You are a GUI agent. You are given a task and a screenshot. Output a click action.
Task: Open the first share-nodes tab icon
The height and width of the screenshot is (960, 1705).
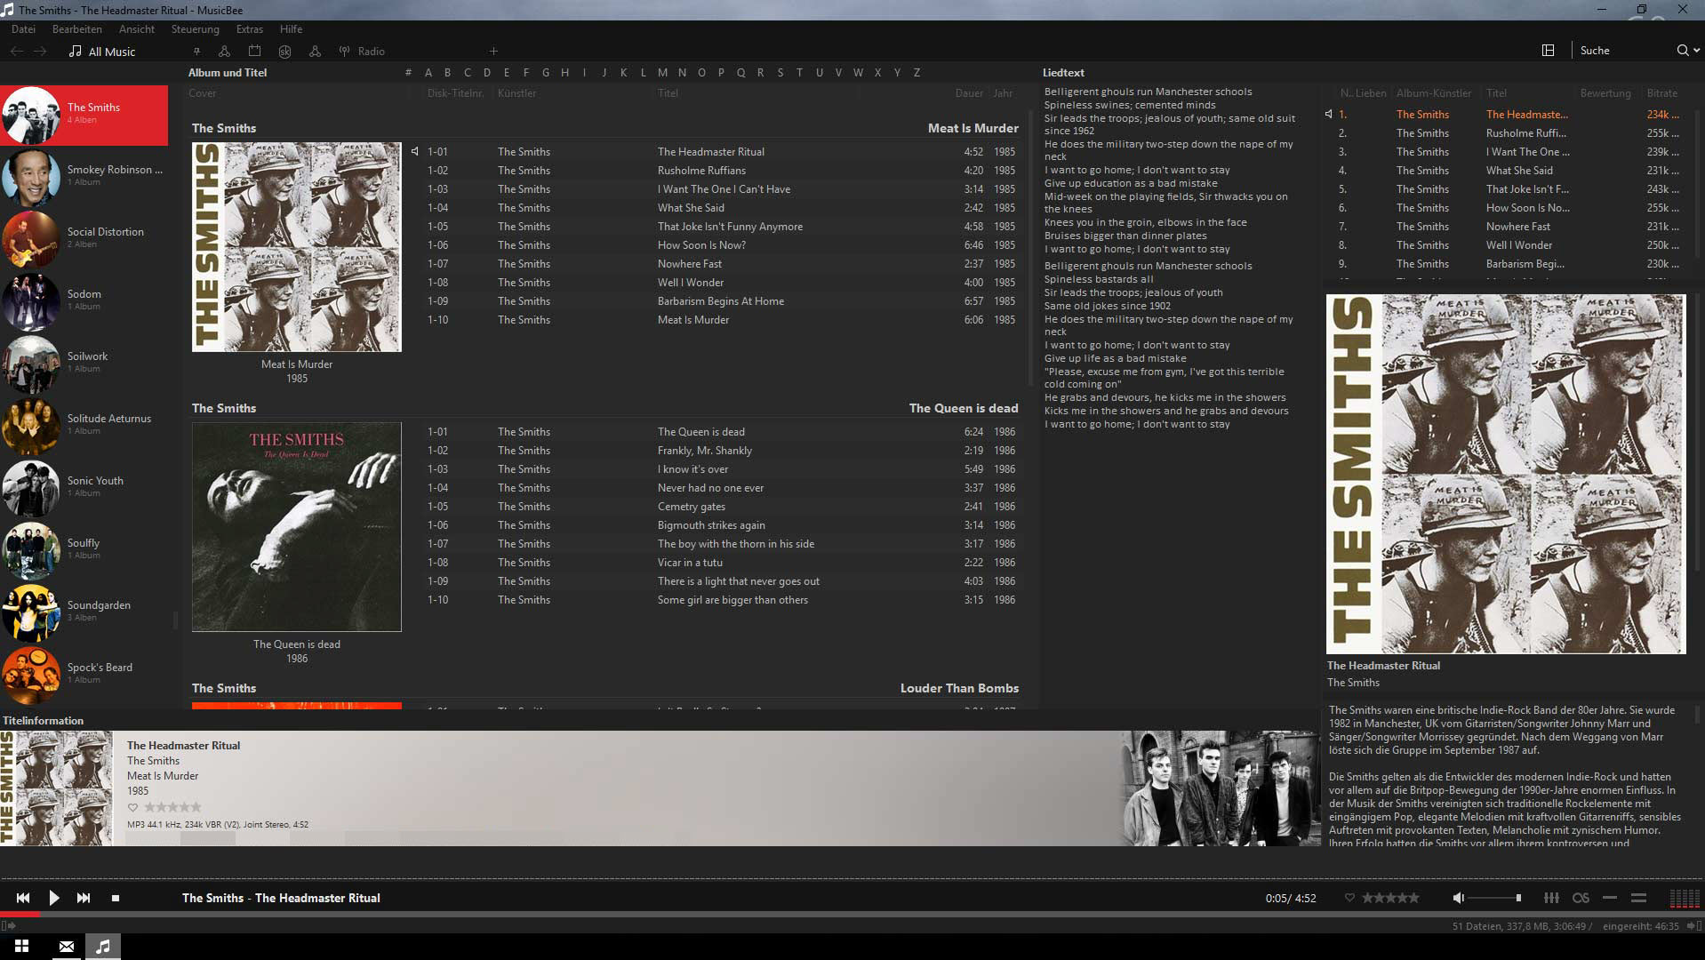[x=224, y=52]
